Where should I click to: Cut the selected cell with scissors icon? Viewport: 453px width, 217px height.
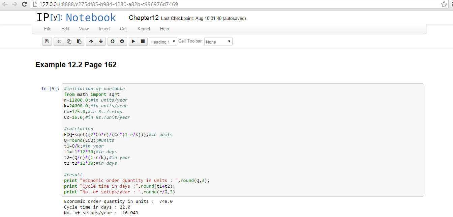tap(59, 42)
